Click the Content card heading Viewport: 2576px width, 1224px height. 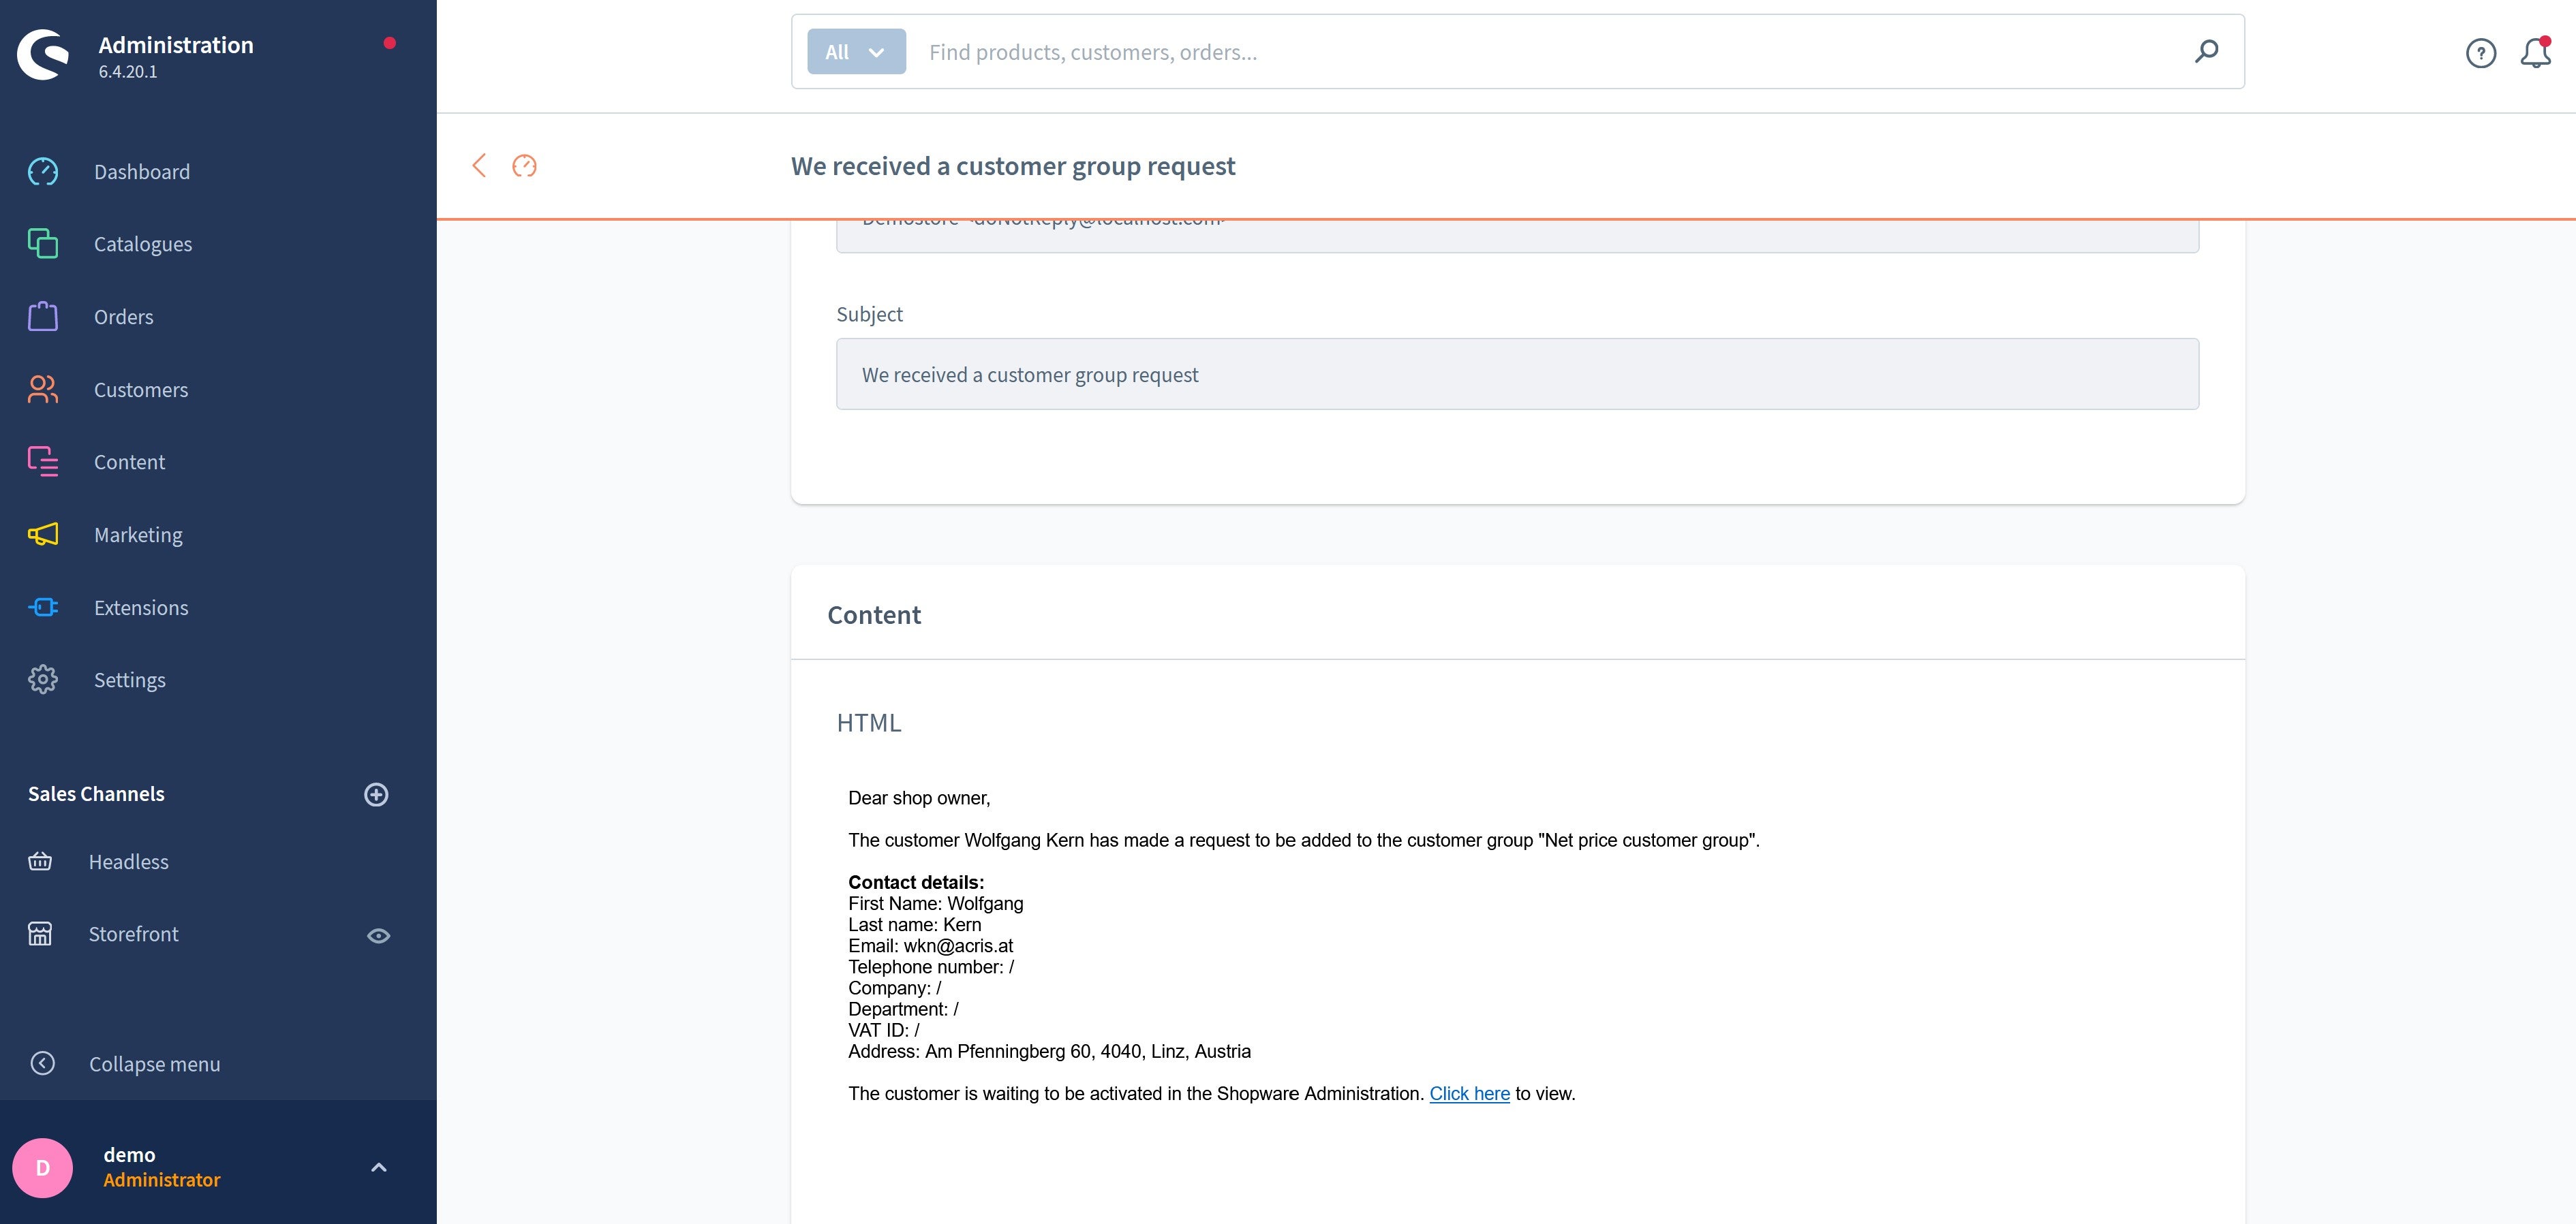tap(874, 616)
